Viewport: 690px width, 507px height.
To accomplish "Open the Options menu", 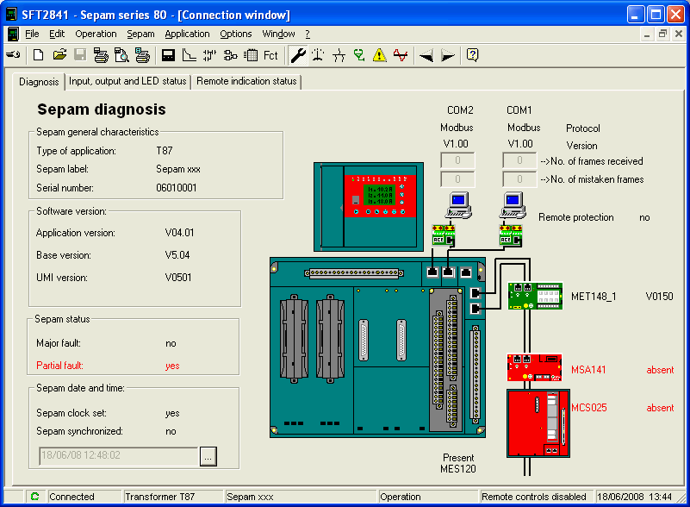I will pyautogui.click(x=236, y=34).
